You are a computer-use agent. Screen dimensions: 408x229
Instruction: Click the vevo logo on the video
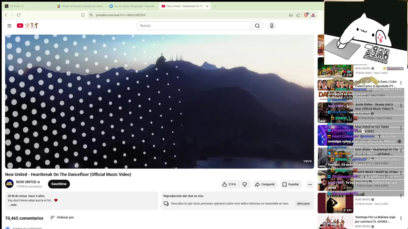click(x=307, y=161)
